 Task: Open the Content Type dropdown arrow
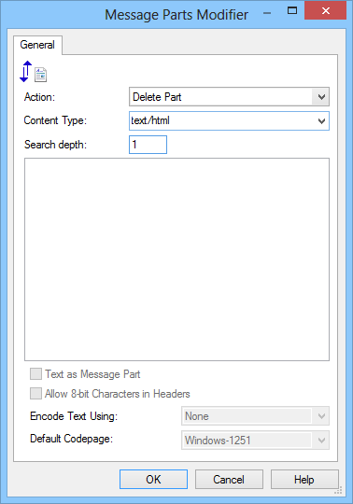[x=321, y=120]
